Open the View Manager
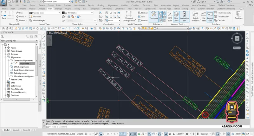The height and width of the screenshot is (136, 254). pyautogui.click(x=38, y=20)
